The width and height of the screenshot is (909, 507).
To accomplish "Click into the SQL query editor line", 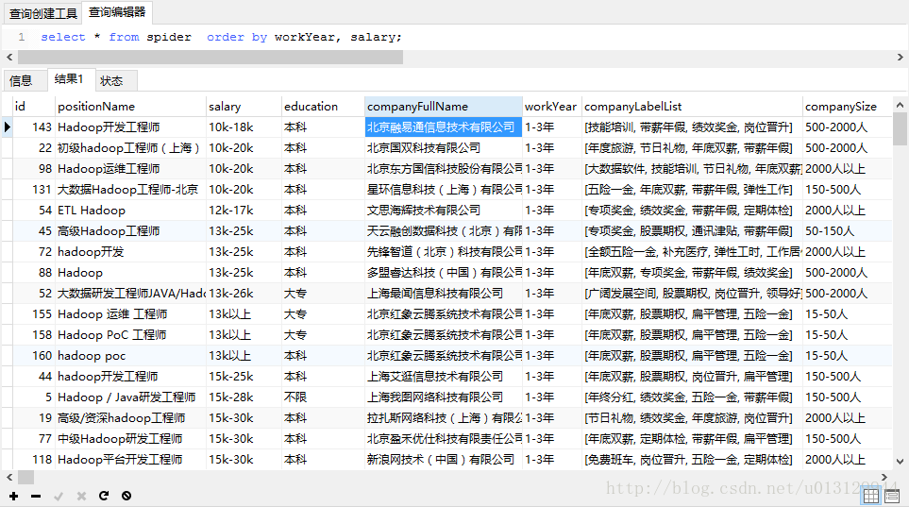I will point(220,37).
